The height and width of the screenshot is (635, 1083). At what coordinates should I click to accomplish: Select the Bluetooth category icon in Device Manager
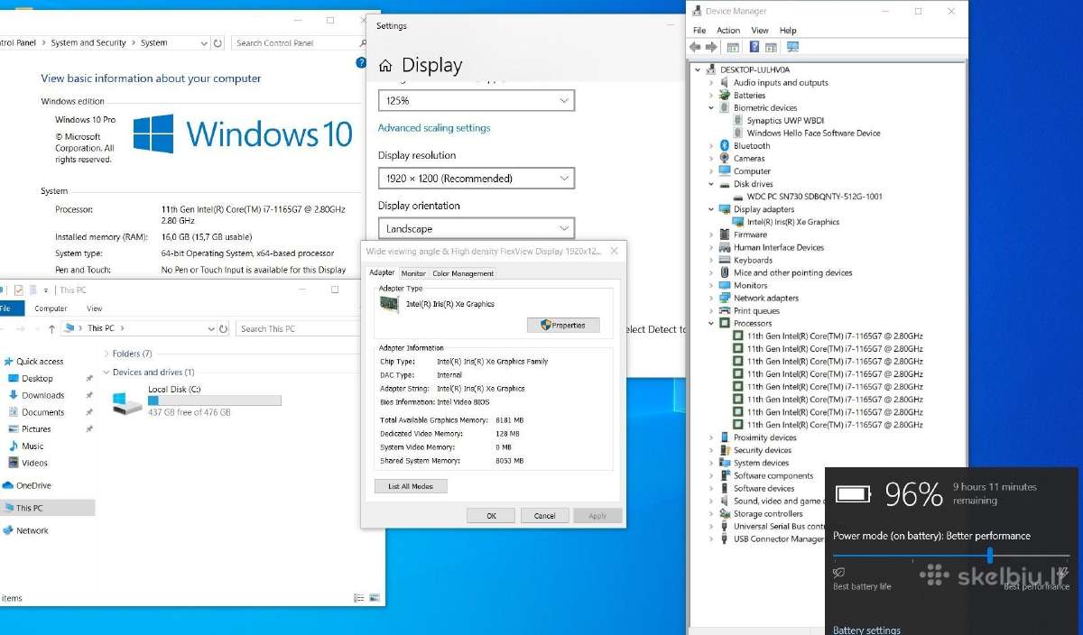click(x=725, y=145)
